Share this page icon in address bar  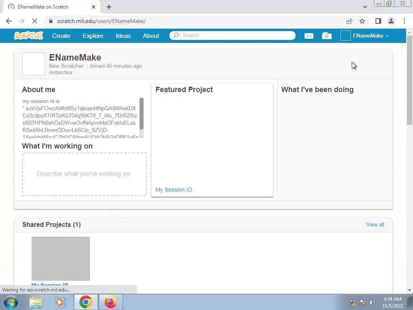click(349, 21)
